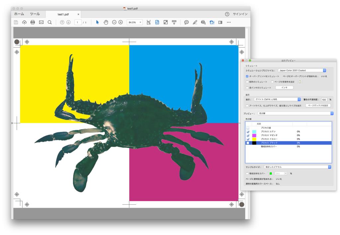
Task: Enable アートサイズ、仕上がりサイズ表示 checkbox
Action: point(247,106)
